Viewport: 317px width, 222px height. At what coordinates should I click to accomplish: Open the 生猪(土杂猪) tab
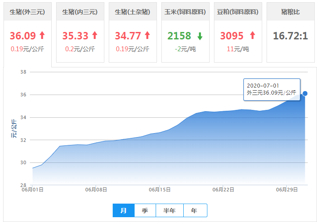pos(133,12)
